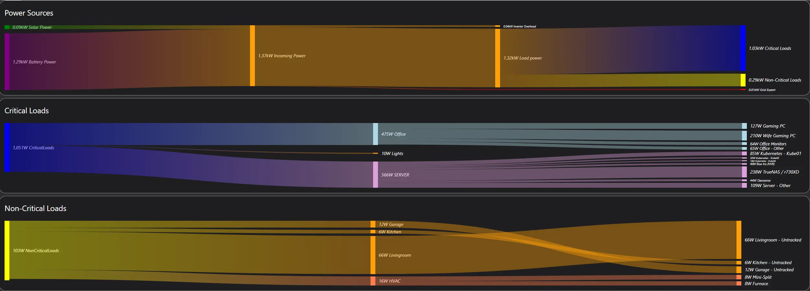Select the yellow Non-Critical Loads node bar
Image resolution: width=810 pixels, height=291 pixels.
tap(743, 80)
